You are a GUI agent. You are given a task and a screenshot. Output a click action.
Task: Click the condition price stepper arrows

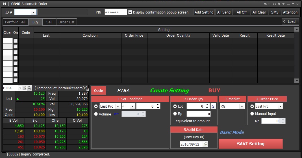pyautogui.click(x=158, y=106)
